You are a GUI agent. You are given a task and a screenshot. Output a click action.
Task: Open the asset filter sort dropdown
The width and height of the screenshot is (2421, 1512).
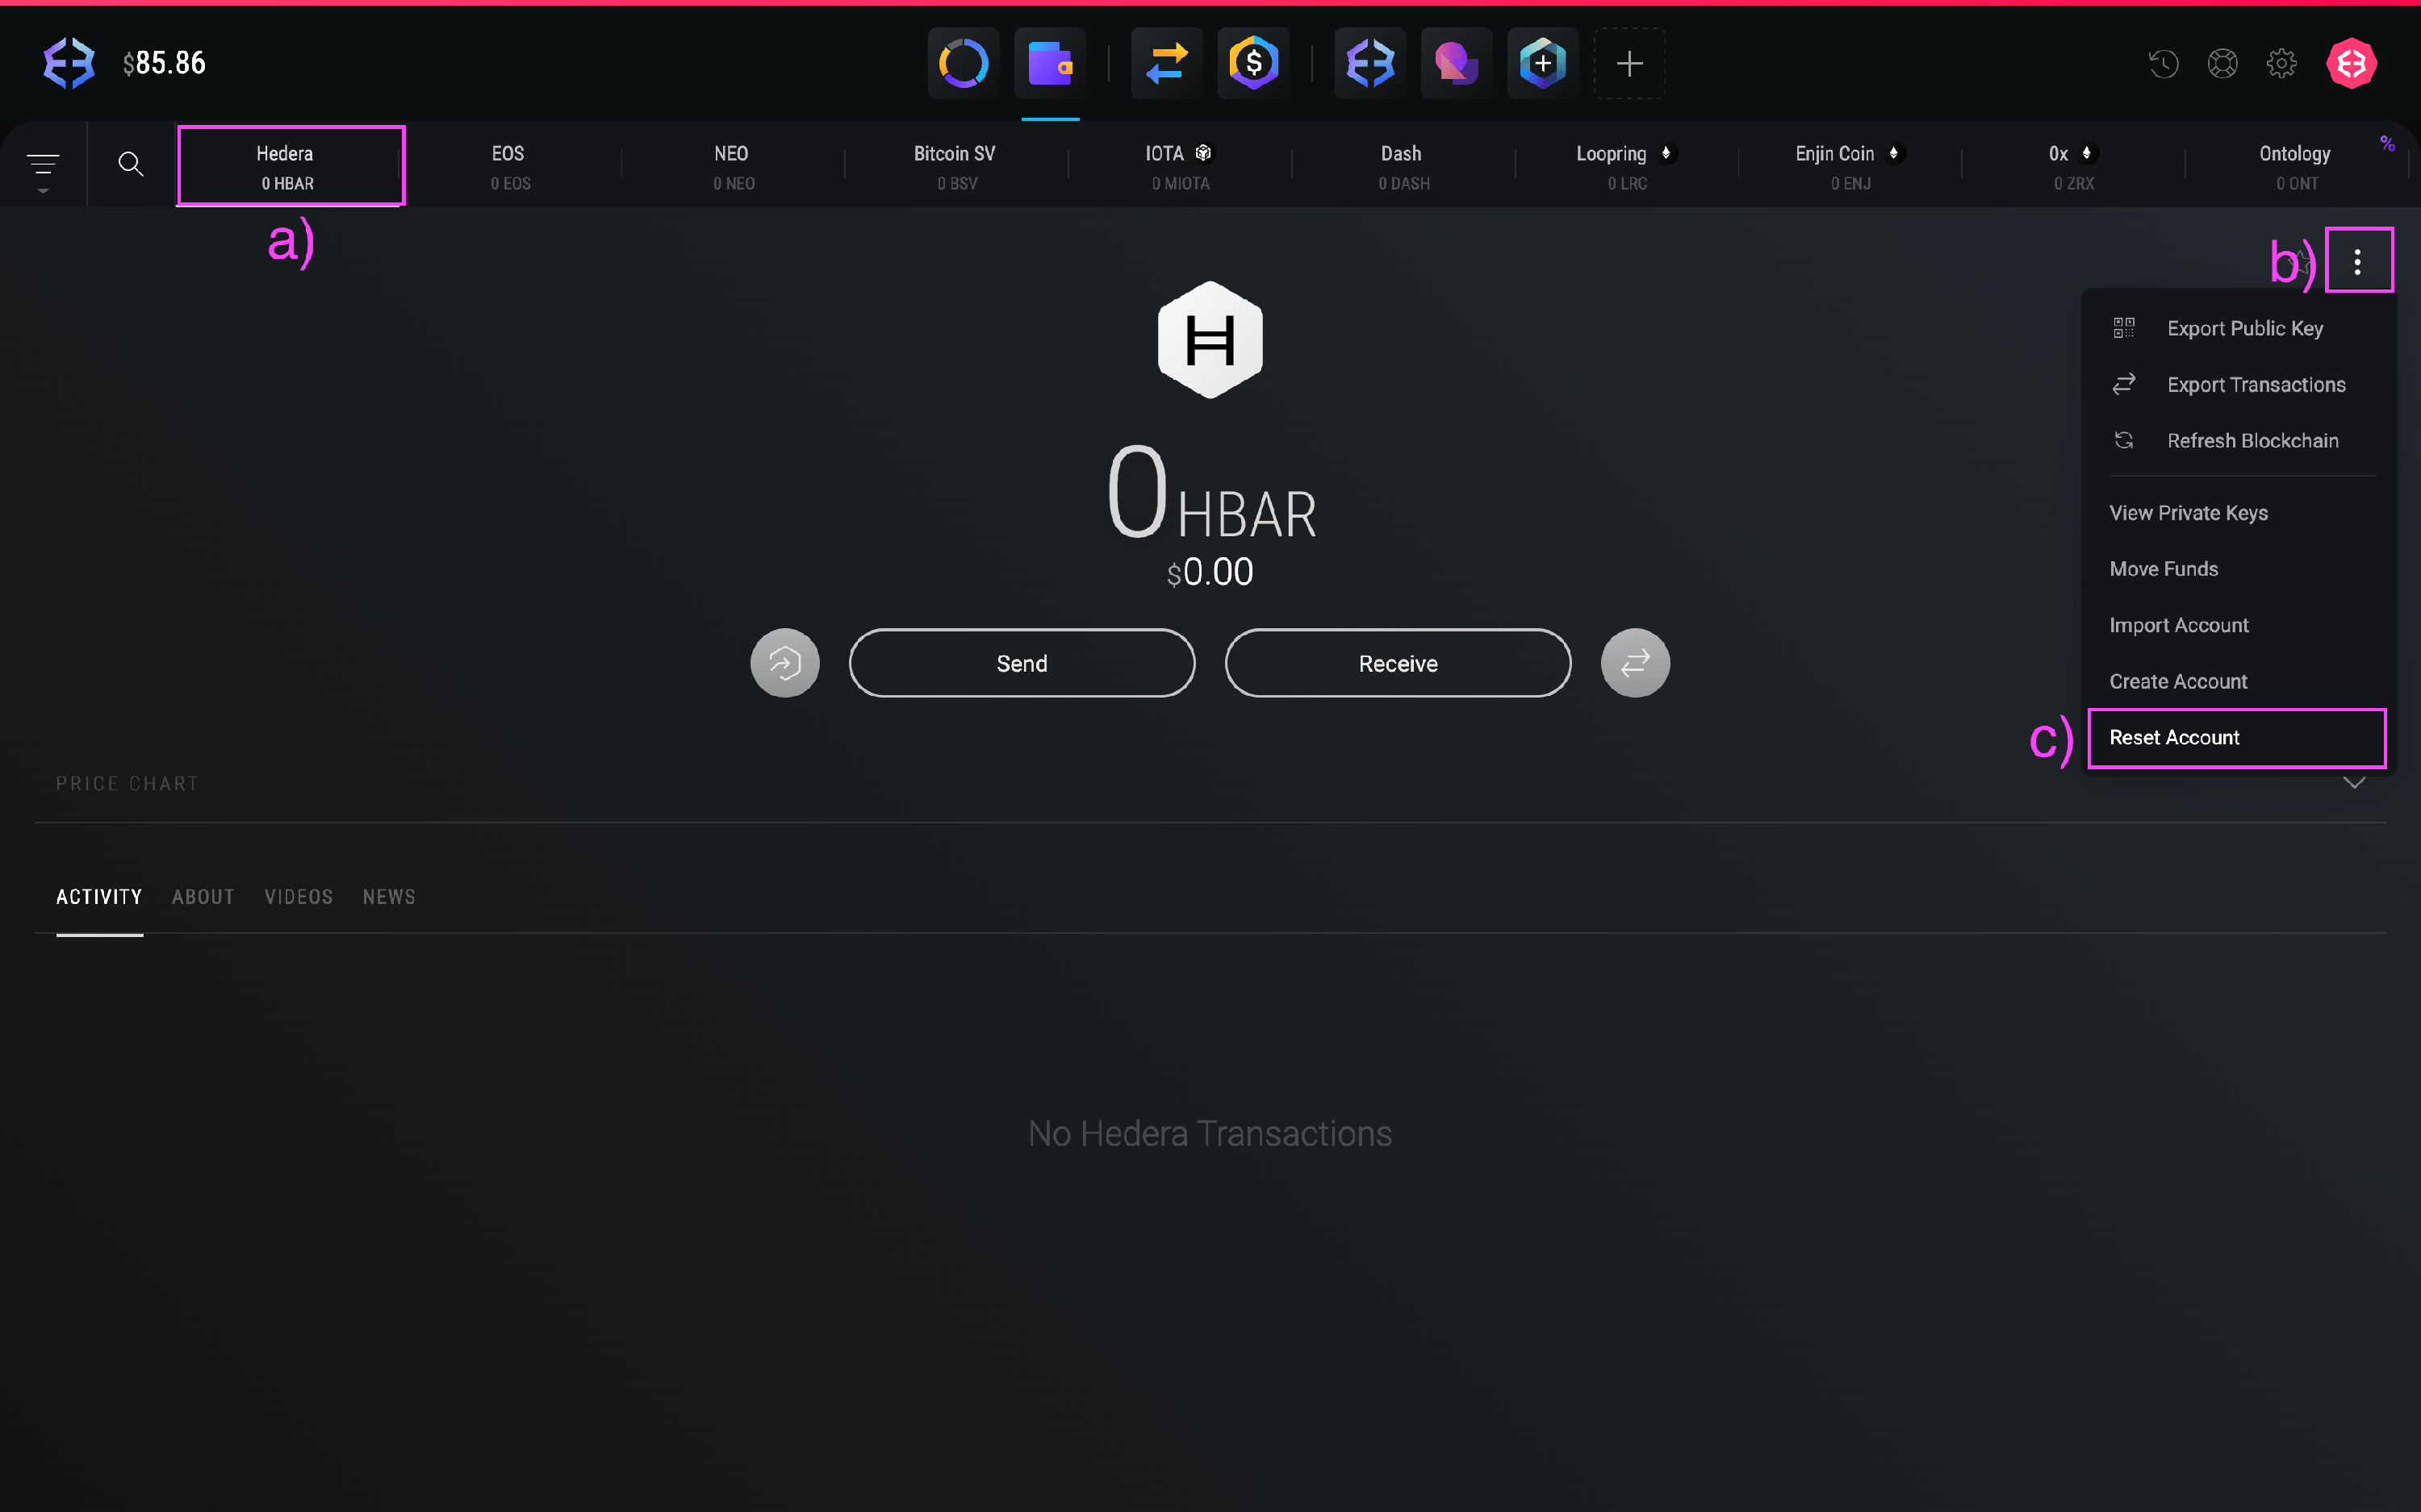click(x=43, y=167)
